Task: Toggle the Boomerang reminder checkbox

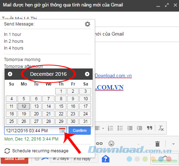Action: 37,158
